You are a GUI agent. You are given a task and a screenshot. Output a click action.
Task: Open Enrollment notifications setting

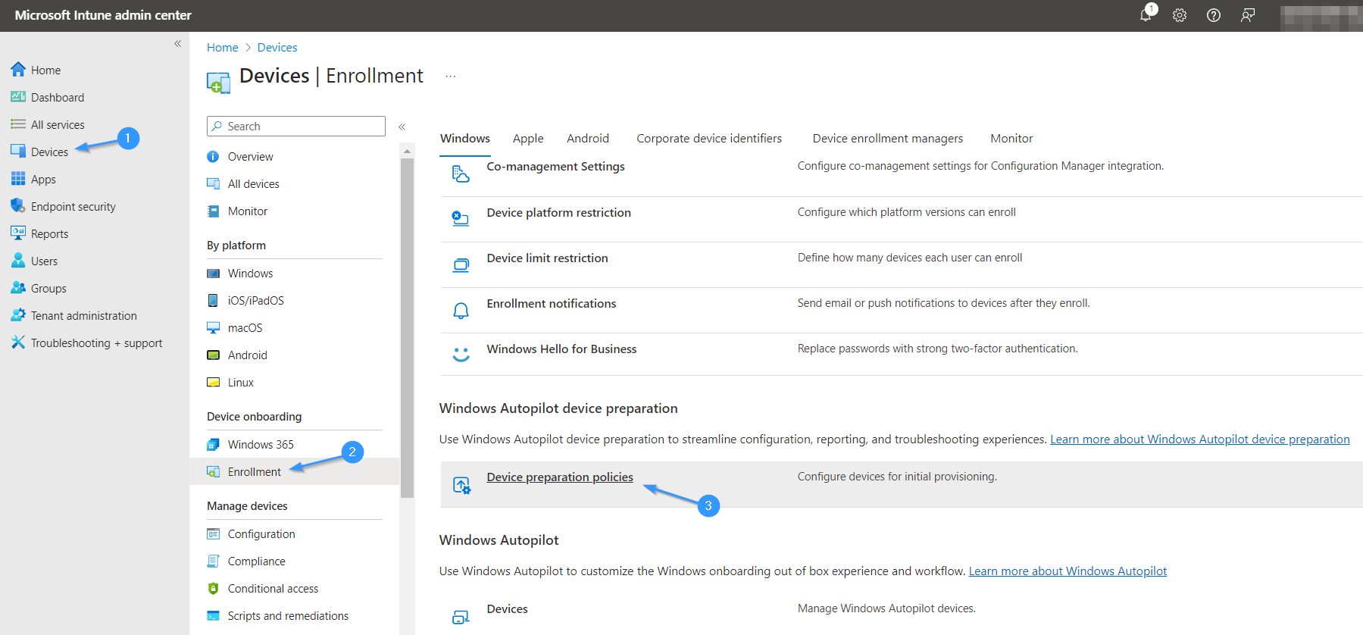click(x=551, y=303)
